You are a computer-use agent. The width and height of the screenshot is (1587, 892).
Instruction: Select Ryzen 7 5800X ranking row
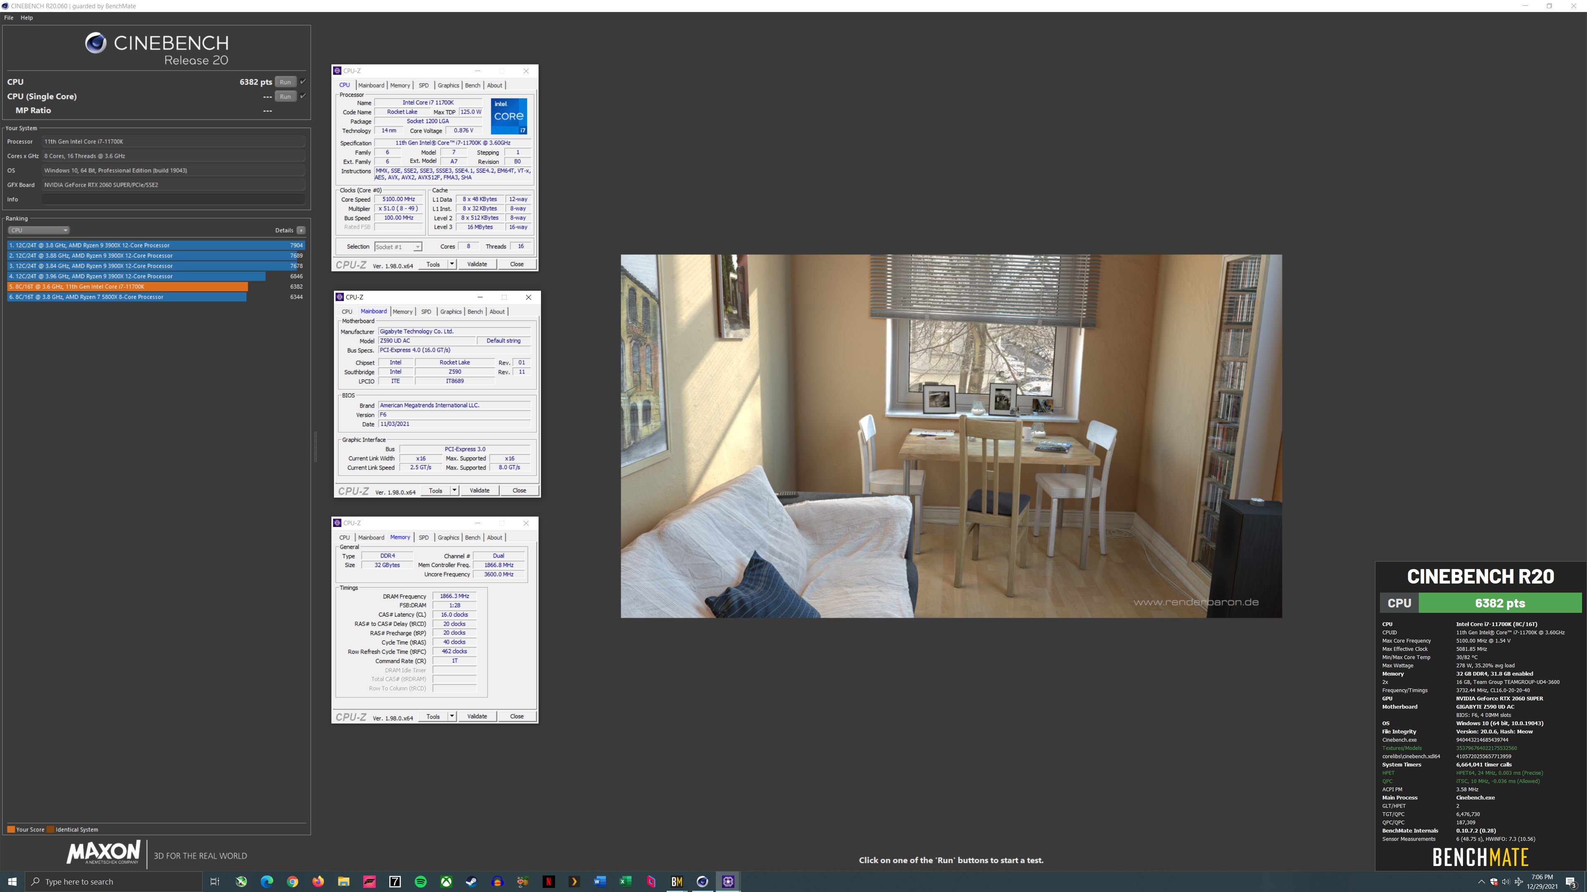(x=156, y=297)
